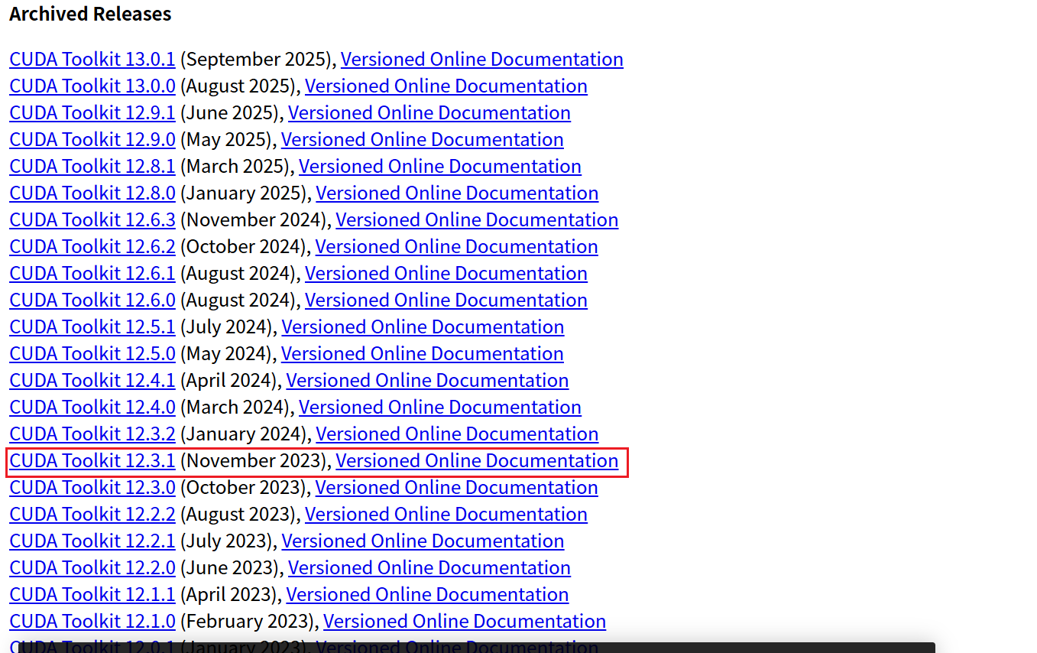The width and height of the screenshot is (1037, 653).
Task: Open Versioned Online Documentation for CUDA Toolkit 13.0.1
Action: [x=482, y=59]
